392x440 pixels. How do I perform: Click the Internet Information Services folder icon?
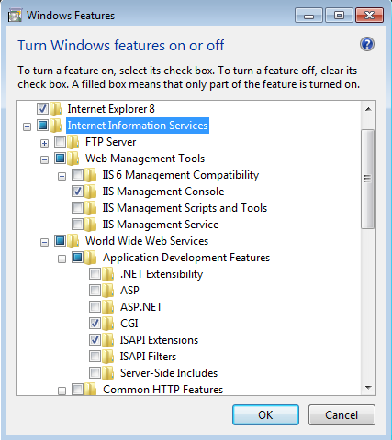tap(56, 126)
